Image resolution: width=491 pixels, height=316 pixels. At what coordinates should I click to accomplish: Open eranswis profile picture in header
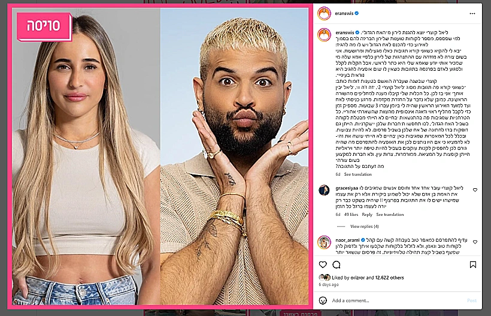click(325, 13)
